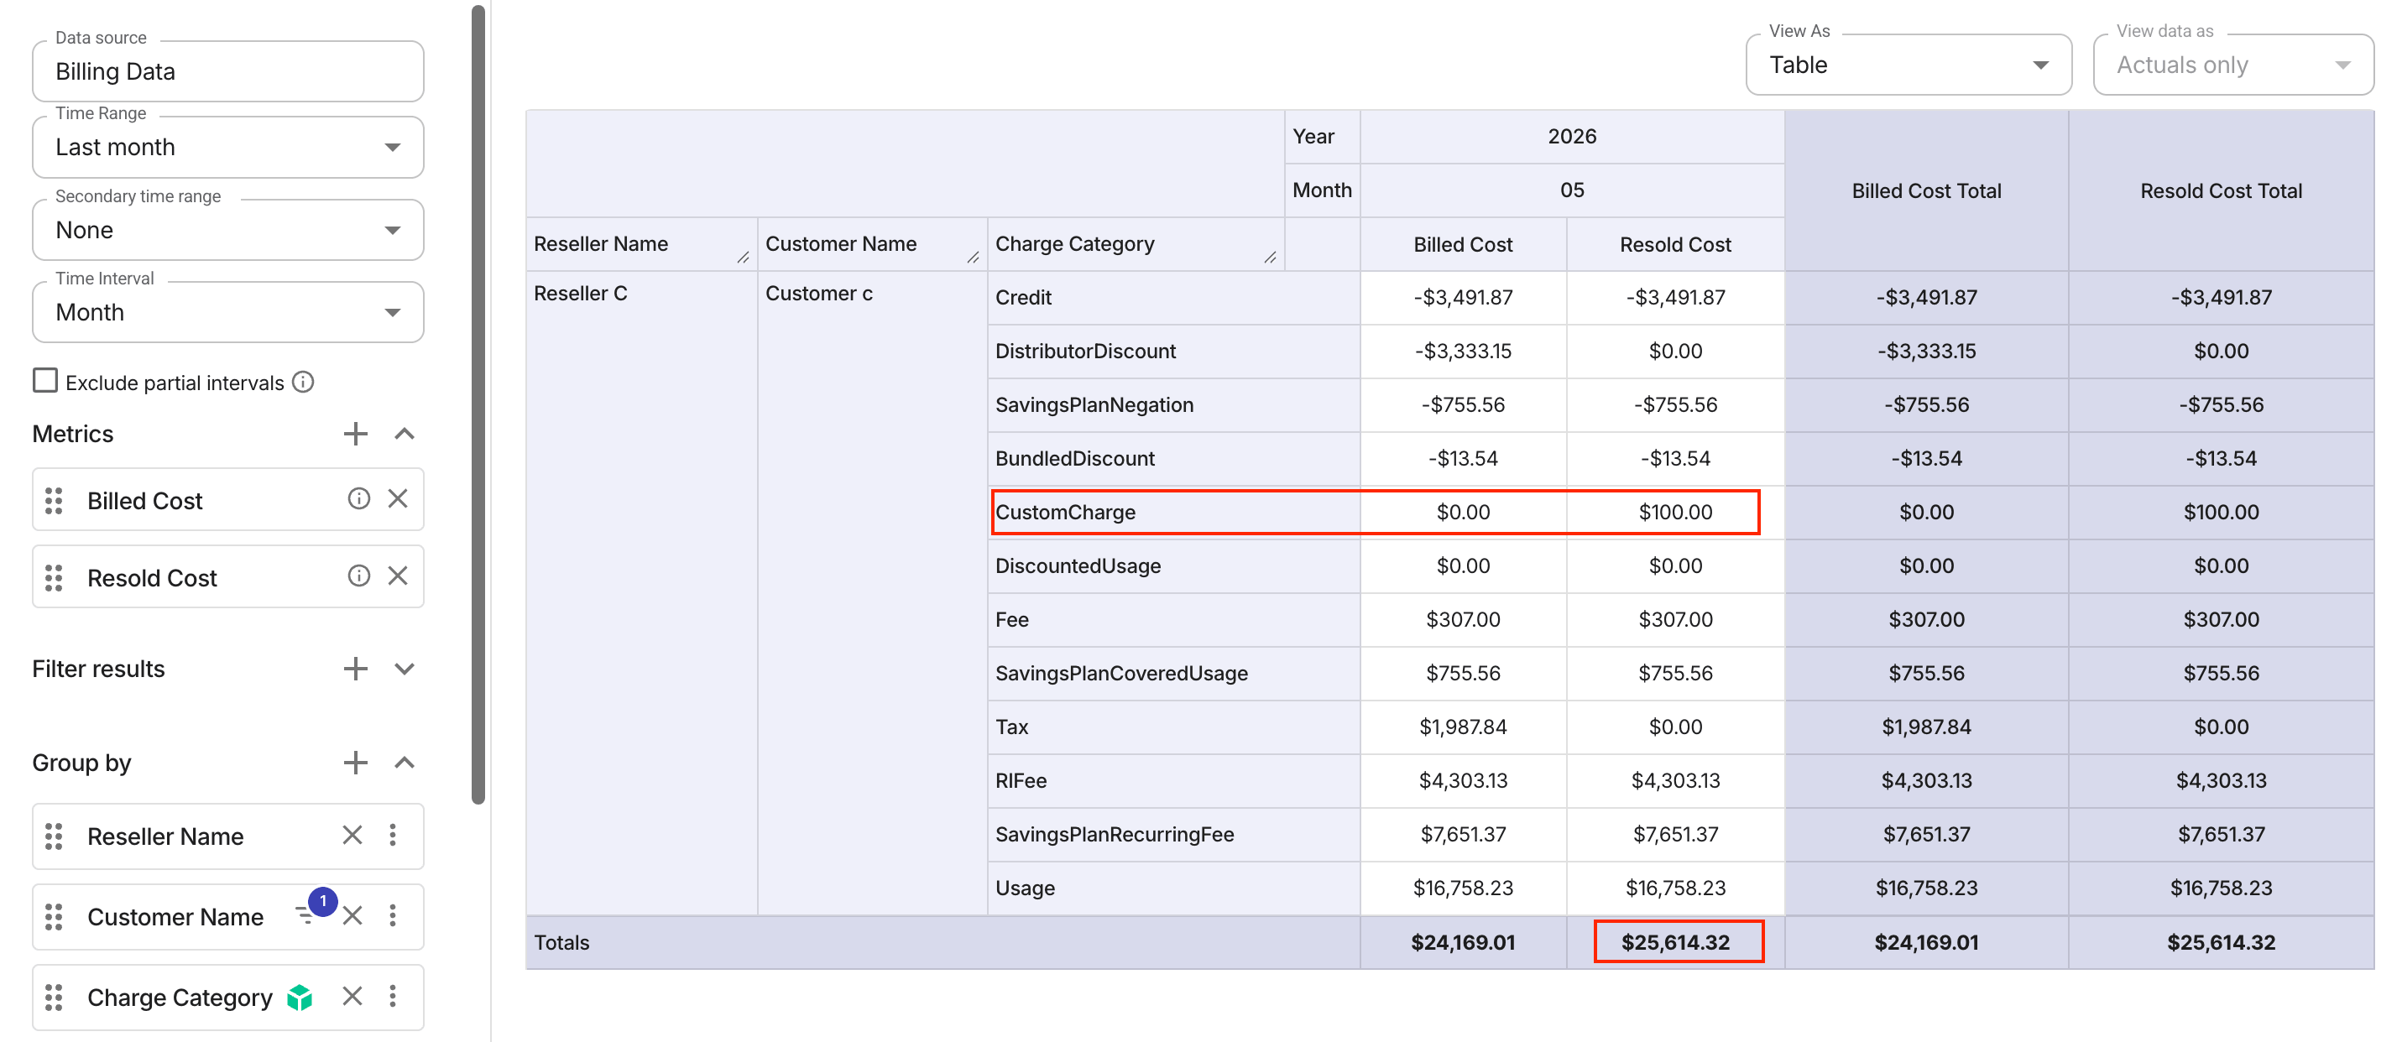This screenshot has height=1042, width=2402.
Task: Remove Charge Category grouping
Action: [x=352, y=997]
